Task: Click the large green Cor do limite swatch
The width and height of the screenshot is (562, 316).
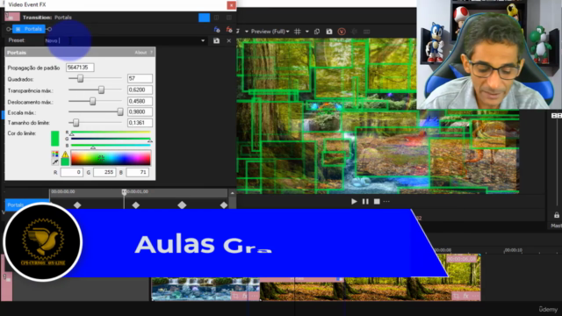Action: tap(54, 139)
